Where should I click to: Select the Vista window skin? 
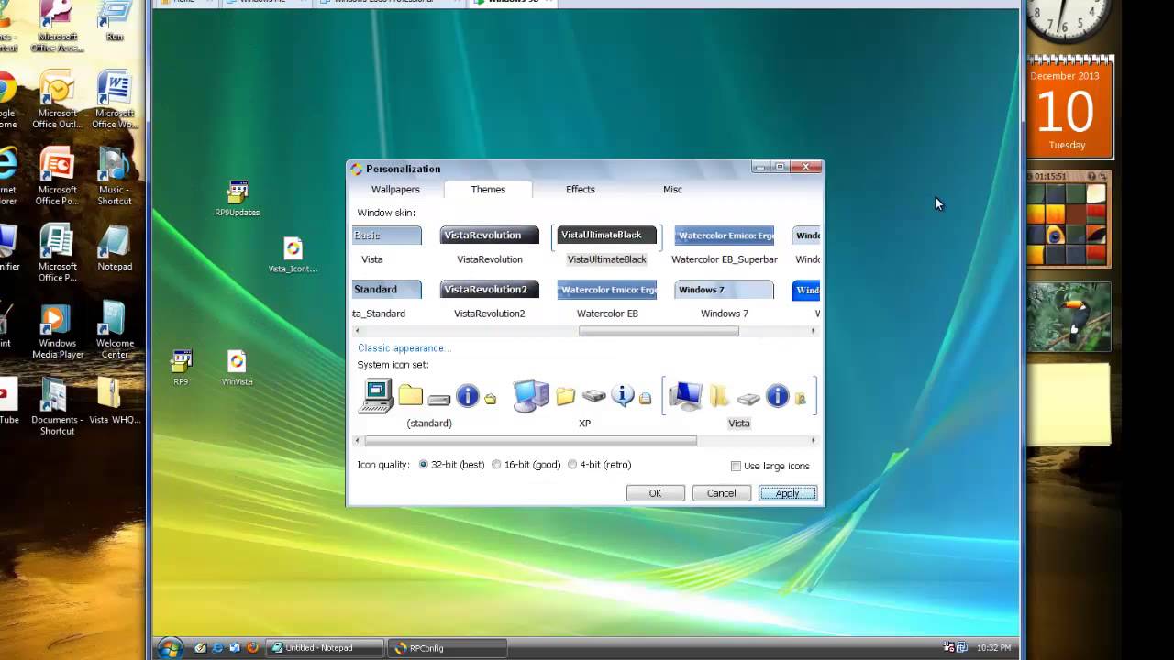click(385, 246)
